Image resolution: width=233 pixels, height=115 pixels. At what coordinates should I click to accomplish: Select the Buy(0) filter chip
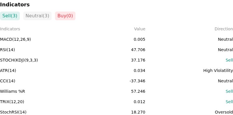tap(65, 16)
